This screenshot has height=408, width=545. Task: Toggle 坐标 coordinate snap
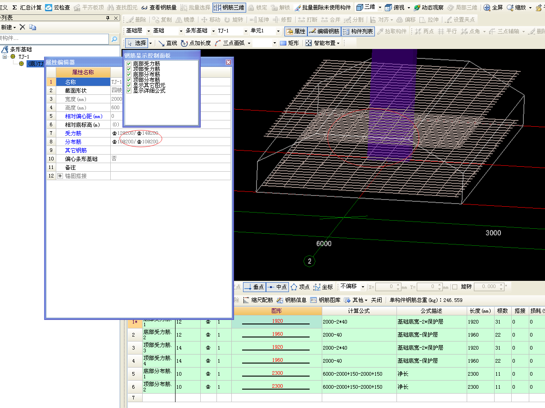point(323,287)
